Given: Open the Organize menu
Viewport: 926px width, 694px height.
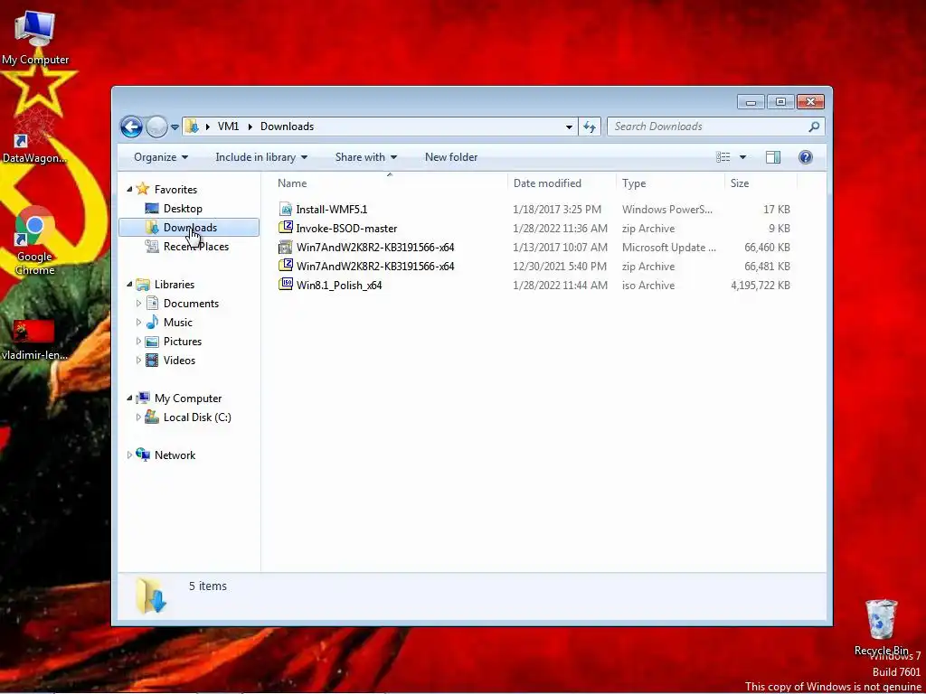Looking at the screenshot, I should 161,157.
